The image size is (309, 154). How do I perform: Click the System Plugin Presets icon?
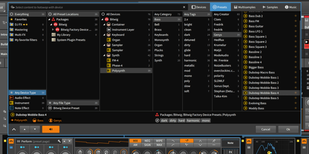(53, 40)
